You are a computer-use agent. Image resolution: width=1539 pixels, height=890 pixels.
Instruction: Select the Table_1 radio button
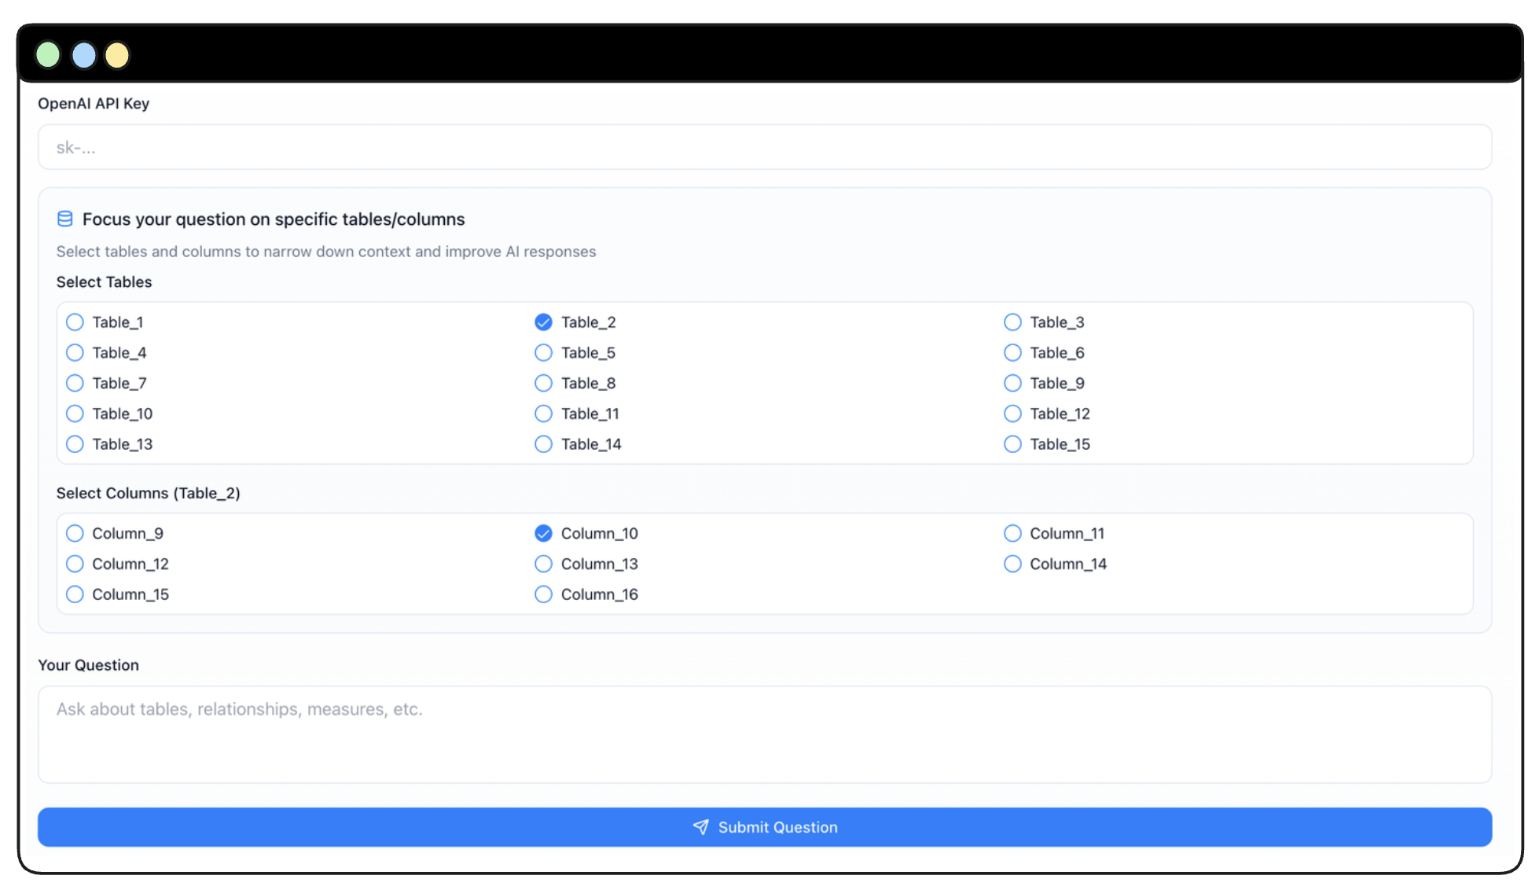(75, 322)
